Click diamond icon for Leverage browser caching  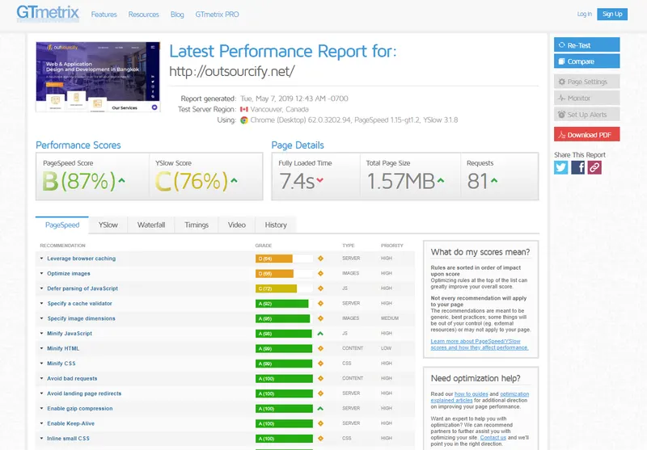coord(320,259)
